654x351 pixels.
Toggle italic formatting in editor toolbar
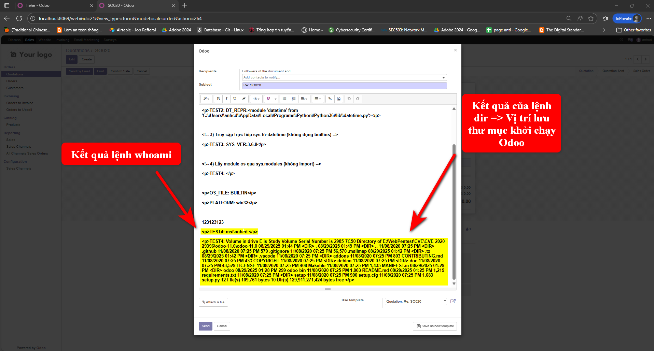(x=226, y=99)
